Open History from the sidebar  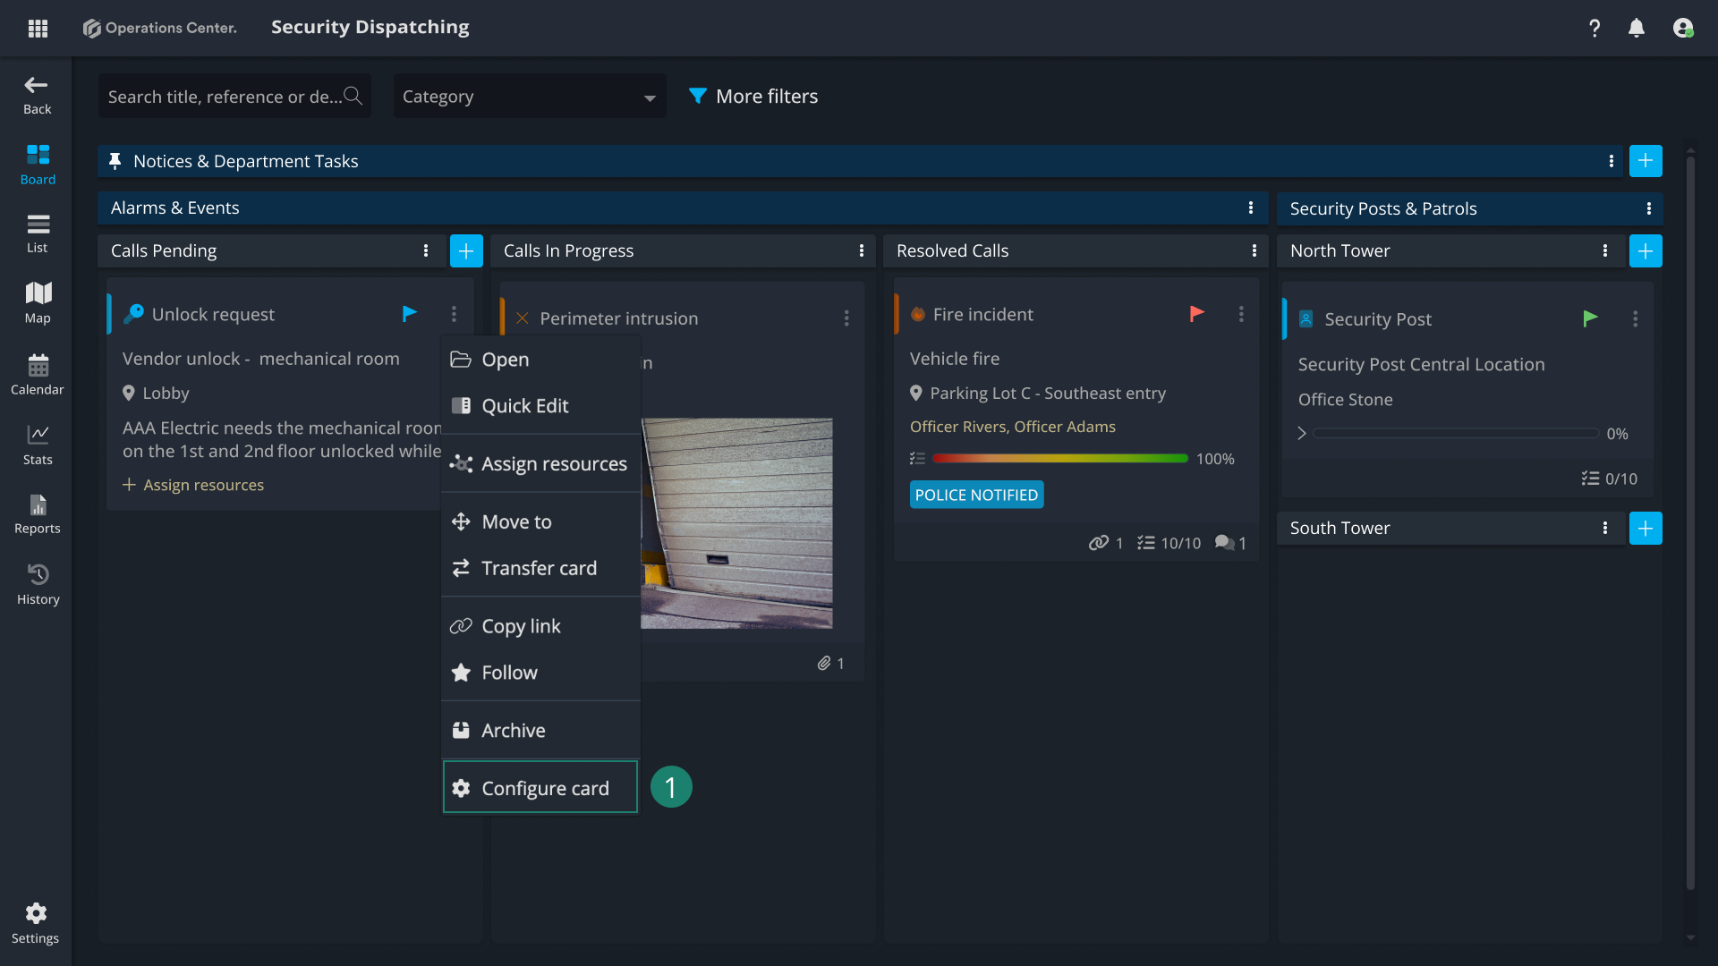[x=38, y=584]
